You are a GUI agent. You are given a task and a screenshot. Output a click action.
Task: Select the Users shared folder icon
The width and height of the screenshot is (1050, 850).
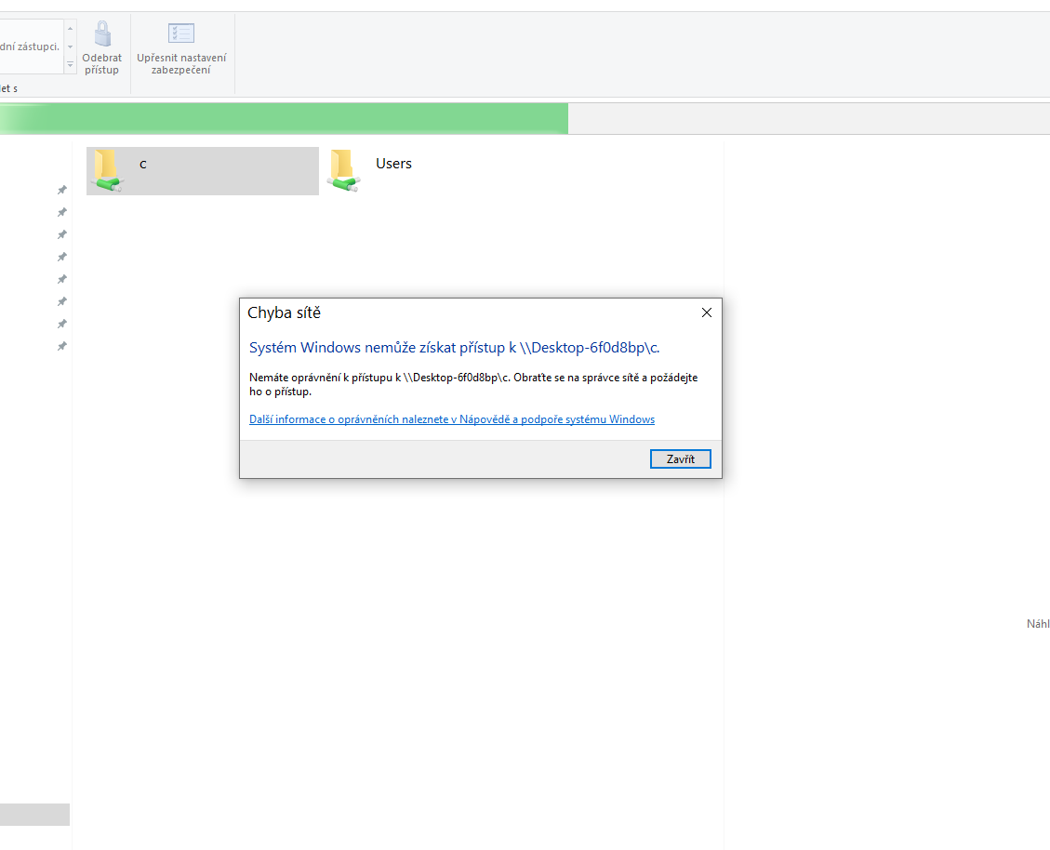[343, 170]
